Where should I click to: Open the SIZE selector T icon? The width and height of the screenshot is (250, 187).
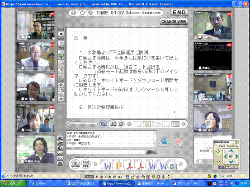coord(61,43)
